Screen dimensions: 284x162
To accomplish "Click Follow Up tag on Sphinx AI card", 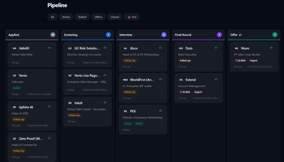I will tap(19, 119).
